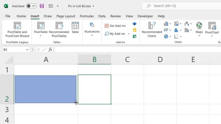Open PivotTable and PivotChart Wizard
The image size is (221, 124).
point(17,30)
